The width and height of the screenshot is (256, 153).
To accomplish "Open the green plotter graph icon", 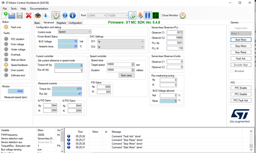I will (x=156, y=15).
